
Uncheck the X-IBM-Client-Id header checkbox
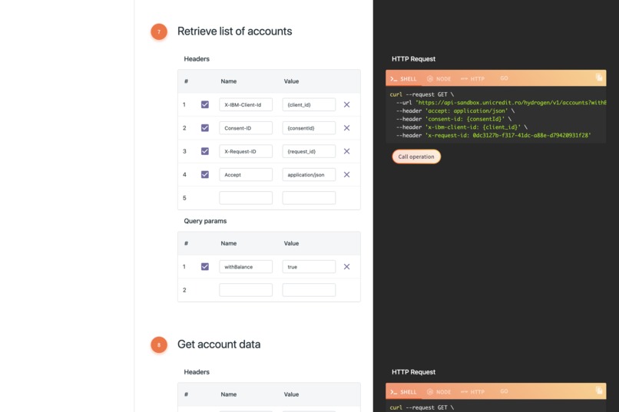coord(205,104)
